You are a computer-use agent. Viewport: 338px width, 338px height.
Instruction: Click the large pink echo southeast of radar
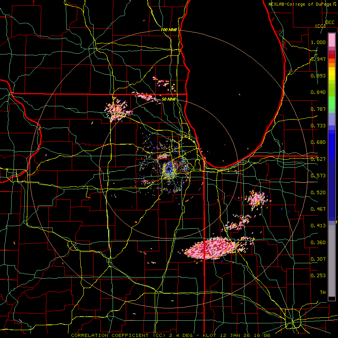[212, 248]
